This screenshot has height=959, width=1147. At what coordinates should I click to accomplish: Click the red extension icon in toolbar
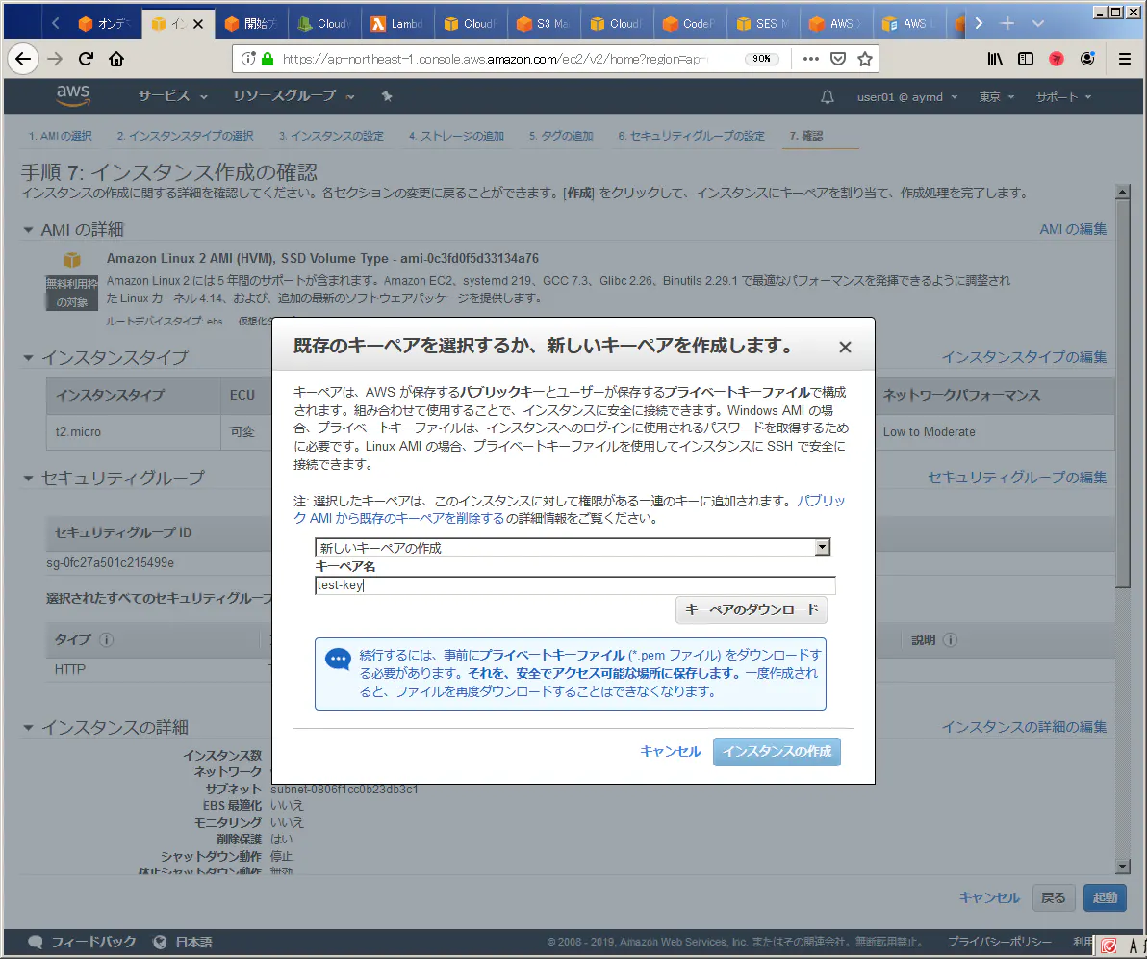[x=1057, y=59]
